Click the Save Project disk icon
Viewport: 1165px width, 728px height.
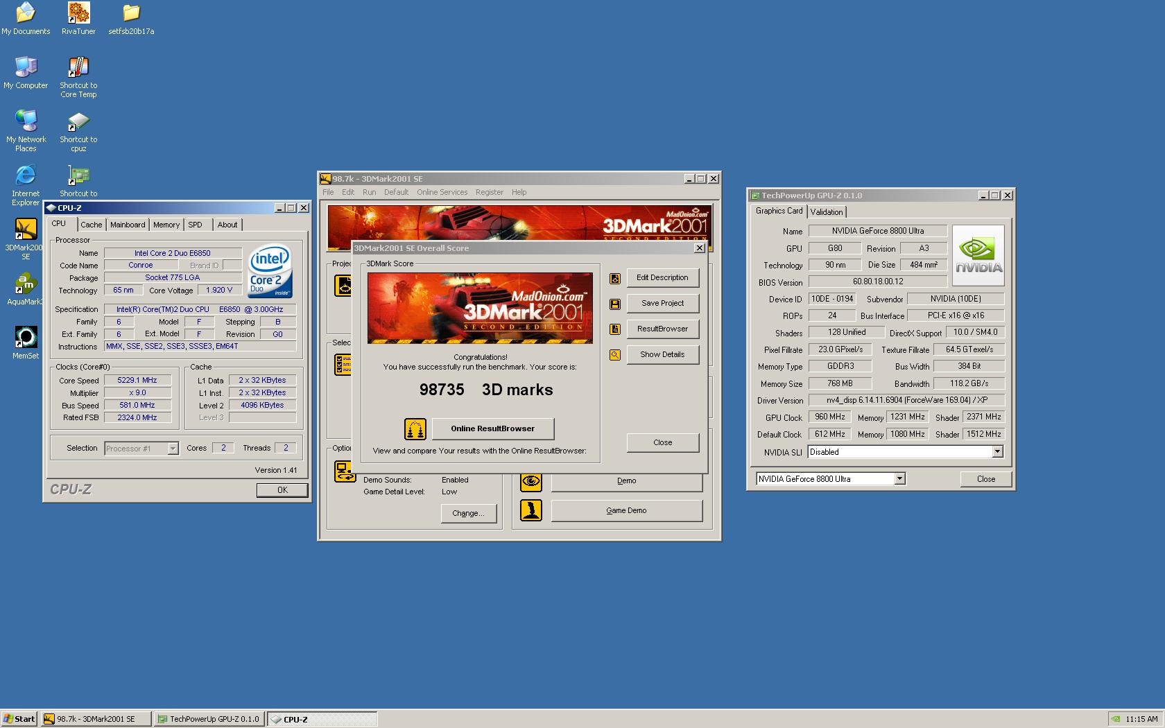point(615,304)
